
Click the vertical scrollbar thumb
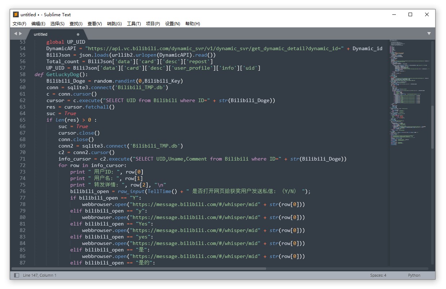click(x=432, y=126)
